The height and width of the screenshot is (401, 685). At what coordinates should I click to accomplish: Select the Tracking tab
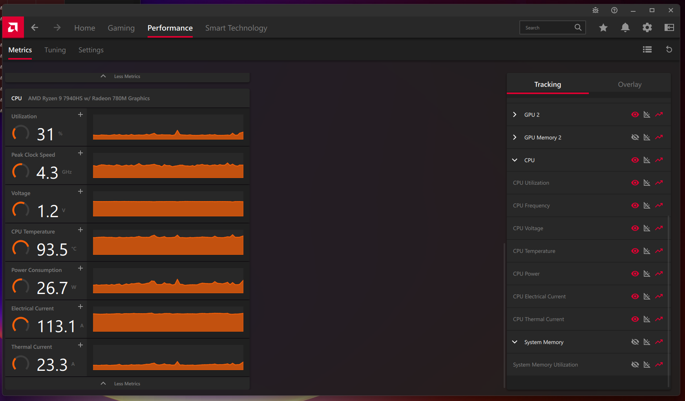[548, 84]
